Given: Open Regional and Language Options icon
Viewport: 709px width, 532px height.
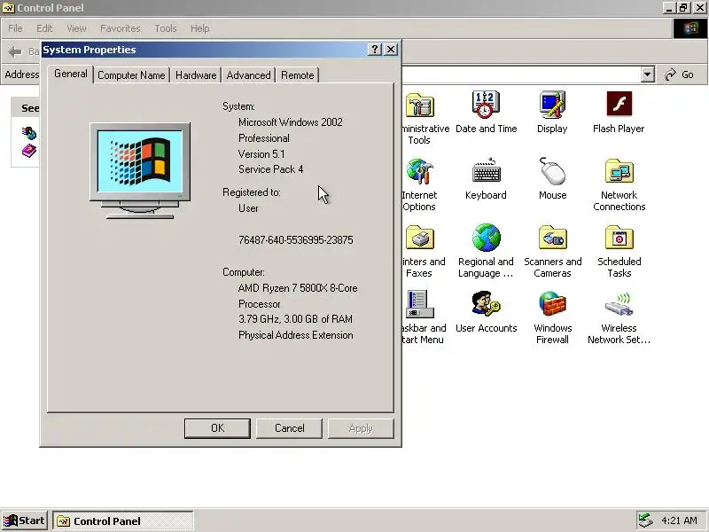Looking at the screenshot, I should click(x=486, y=238).
